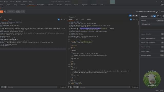Open send options gear beside Send button

point(5,12)
